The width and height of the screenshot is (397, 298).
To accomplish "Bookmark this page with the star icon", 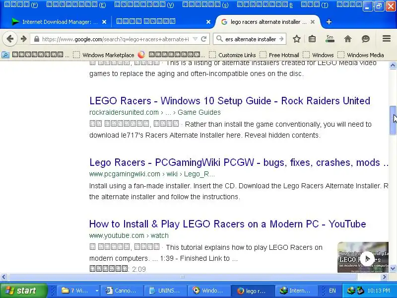I will click(x=296, y=39).
